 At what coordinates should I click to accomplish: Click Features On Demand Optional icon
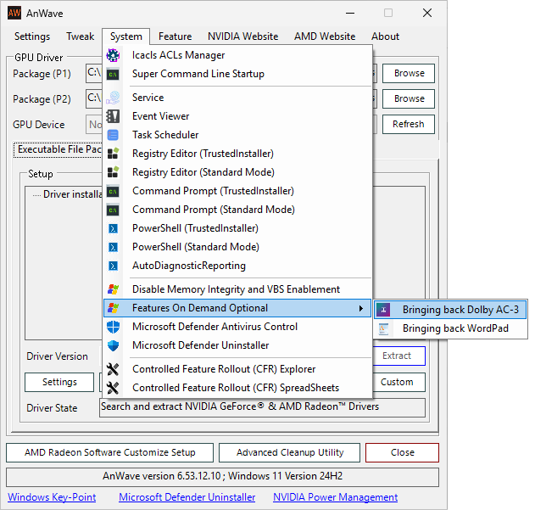tap(113, 308)
